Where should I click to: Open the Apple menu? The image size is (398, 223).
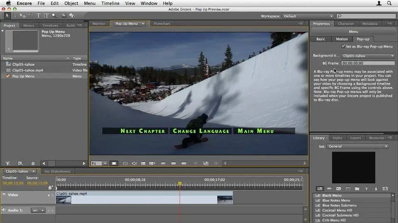coord(8,3)
